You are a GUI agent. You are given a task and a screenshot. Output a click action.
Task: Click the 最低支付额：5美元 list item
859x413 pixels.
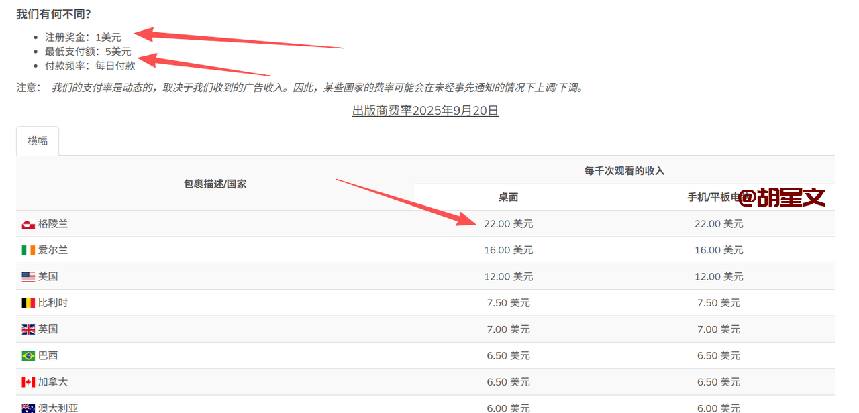88,51
